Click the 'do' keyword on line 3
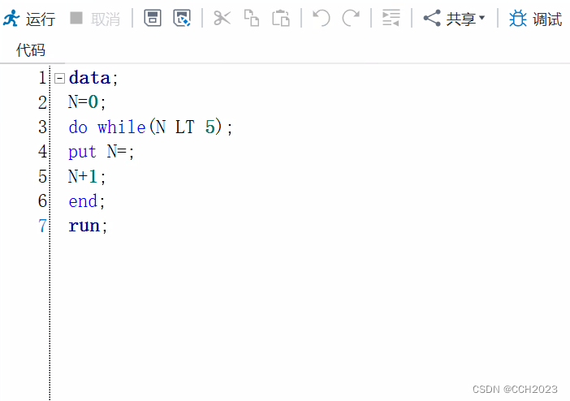 click(x=78, y=127)
